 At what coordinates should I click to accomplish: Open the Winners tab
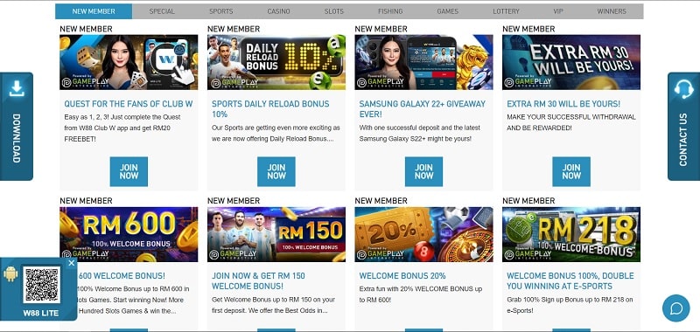tap(612, 11)
